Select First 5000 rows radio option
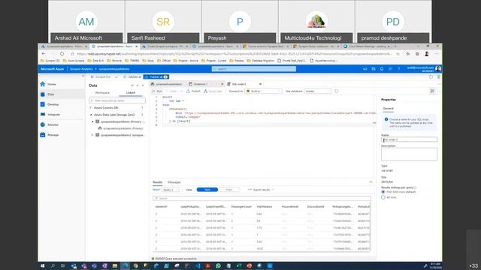Screen dimensions: 481x270 pyautogui.click(x=383, y=192)
